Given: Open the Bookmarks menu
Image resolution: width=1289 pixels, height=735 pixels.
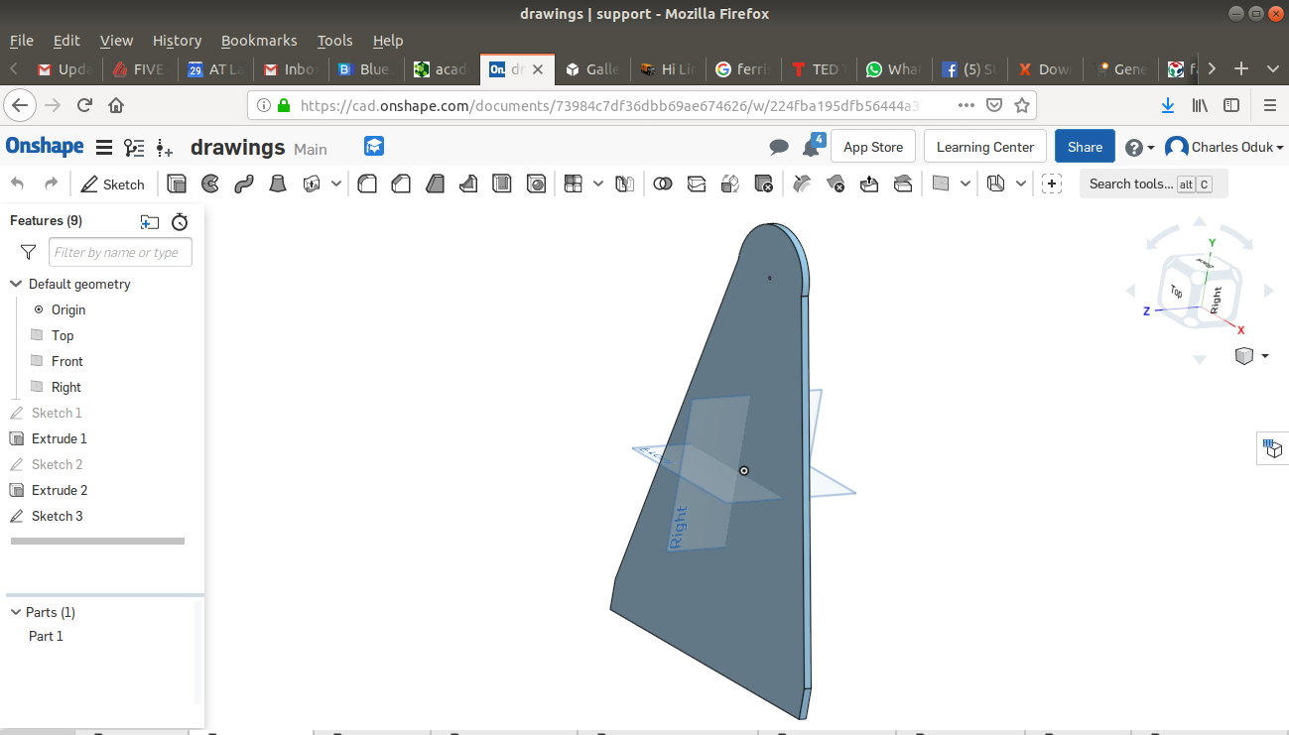Looking at the screenshot, I should click(x=258, y=41).
